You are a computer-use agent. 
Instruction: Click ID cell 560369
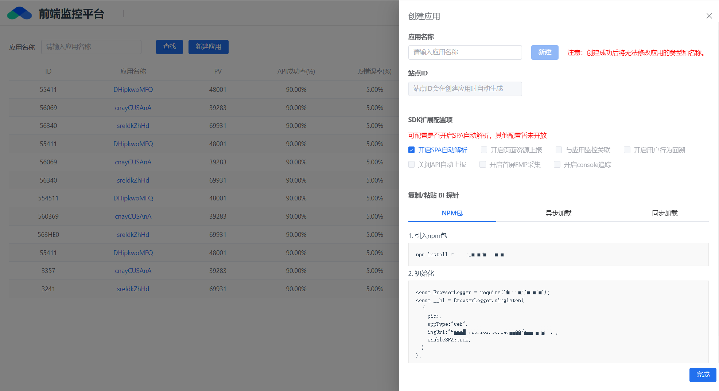click(x=48, y=216)
